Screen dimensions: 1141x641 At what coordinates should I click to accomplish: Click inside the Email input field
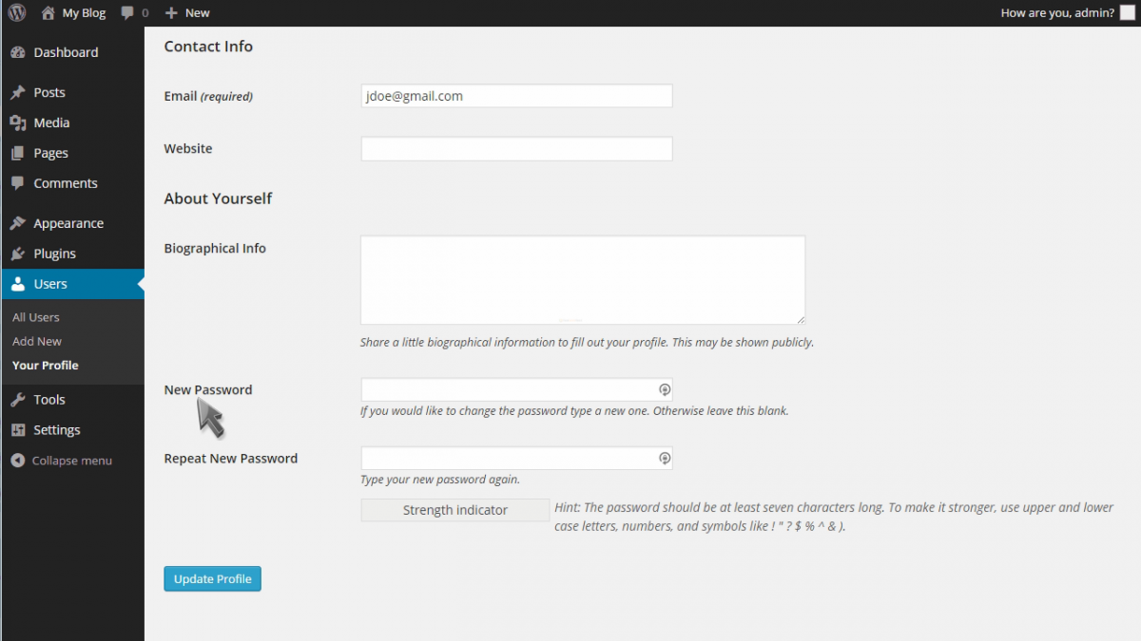point(516,95)
